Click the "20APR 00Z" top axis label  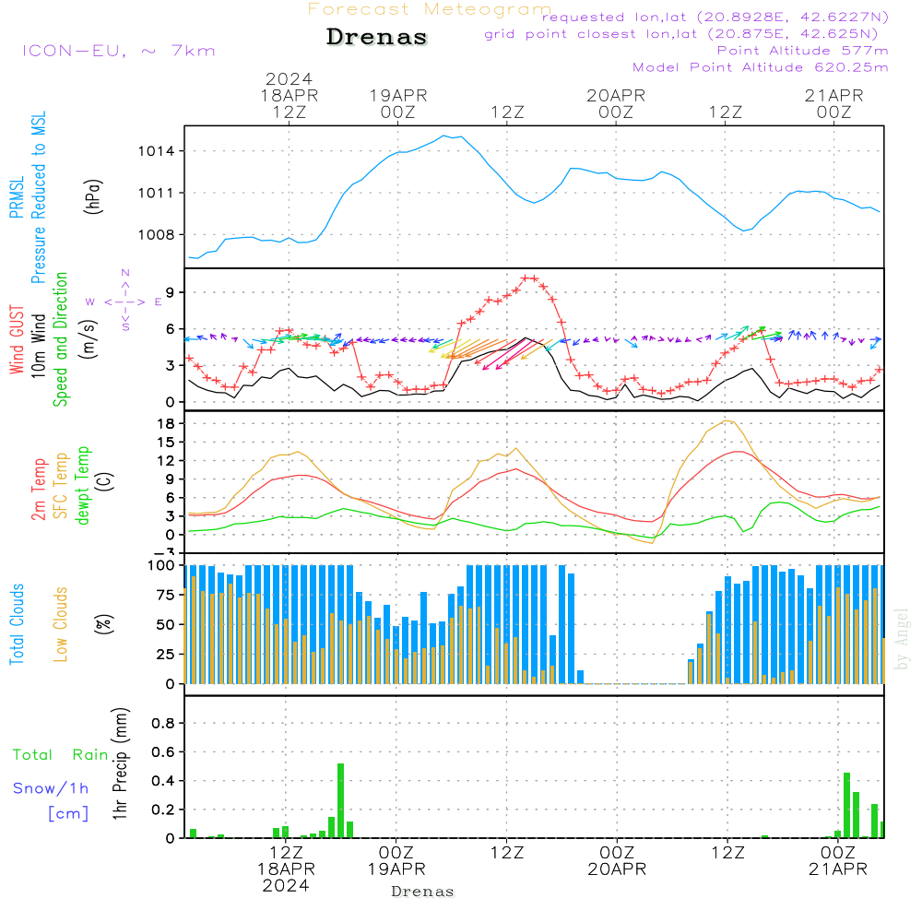pos(616,103)
